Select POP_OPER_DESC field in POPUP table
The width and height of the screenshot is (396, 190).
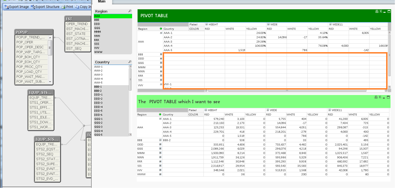[31, 47]
